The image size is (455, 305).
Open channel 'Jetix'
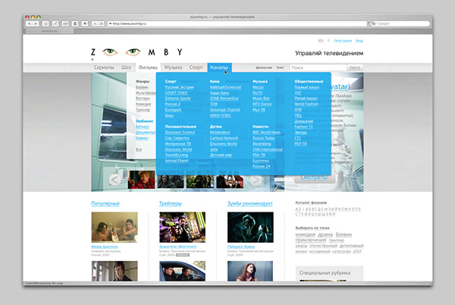click(x=214, y=149)
